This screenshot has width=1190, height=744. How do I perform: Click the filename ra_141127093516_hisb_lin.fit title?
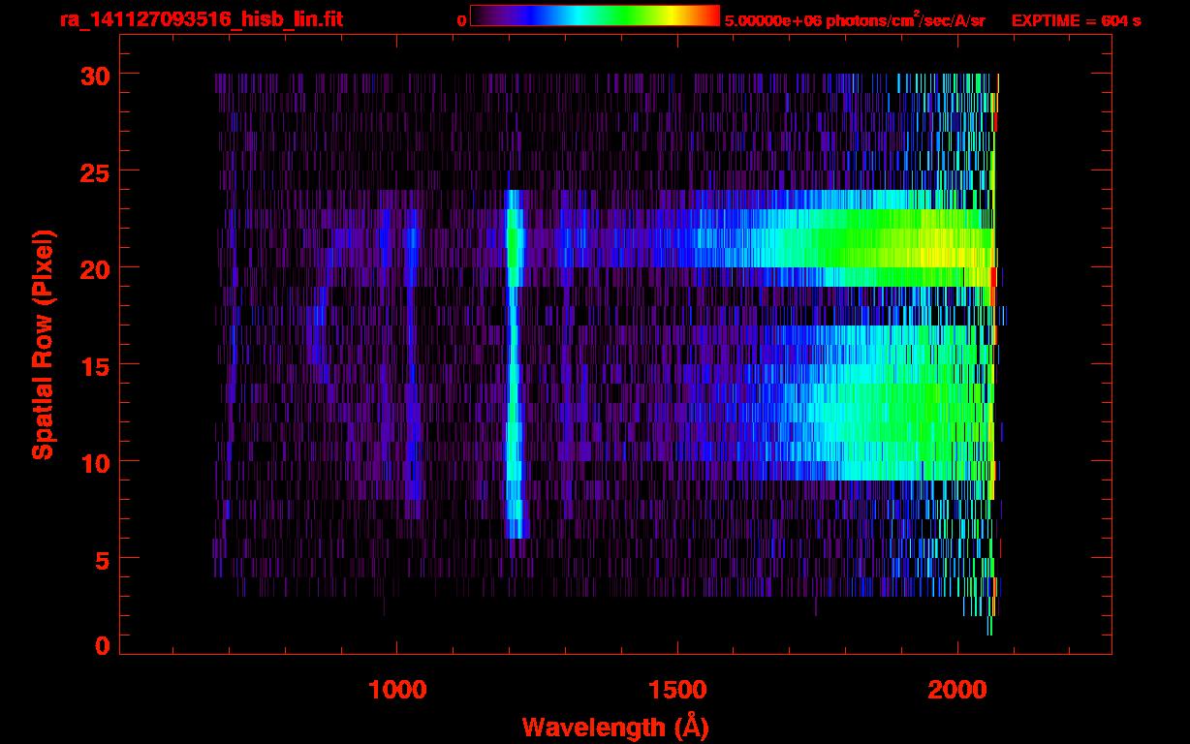point(201,19)
